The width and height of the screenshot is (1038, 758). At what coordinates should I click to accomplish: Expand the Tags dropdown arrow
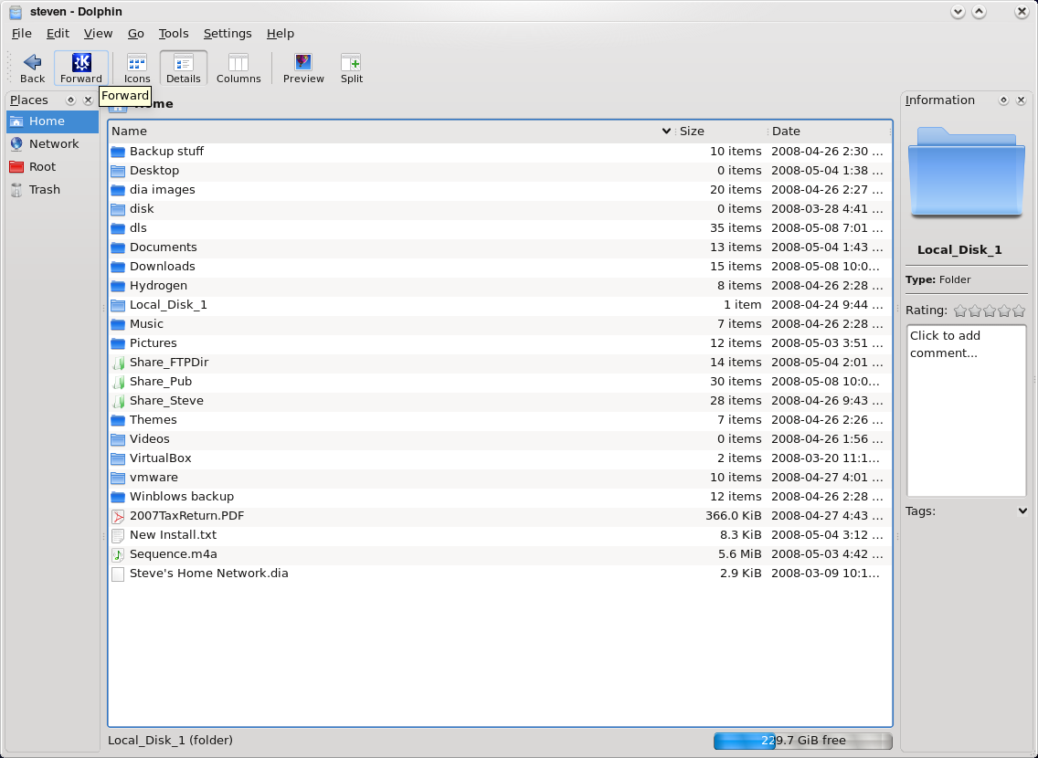[1022, 511]
